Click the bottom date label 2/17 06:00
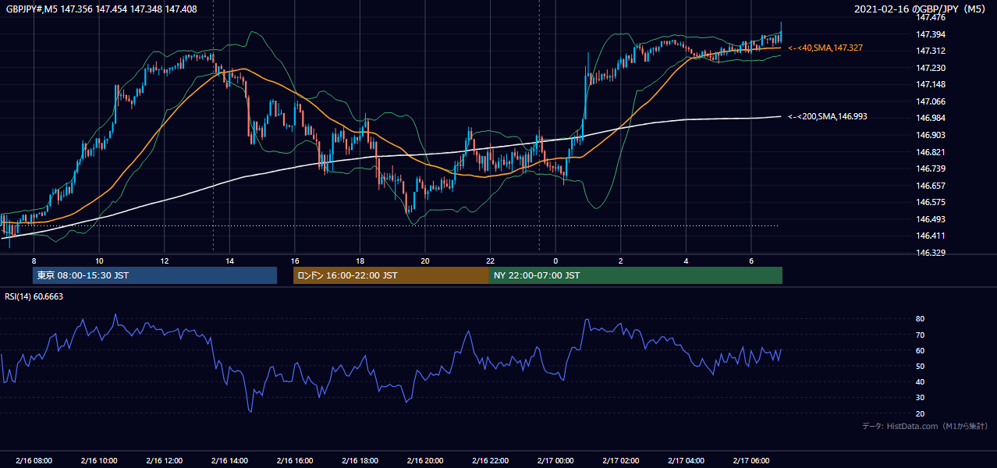Screen dimensions: 997x468 (x=750, y=460)
